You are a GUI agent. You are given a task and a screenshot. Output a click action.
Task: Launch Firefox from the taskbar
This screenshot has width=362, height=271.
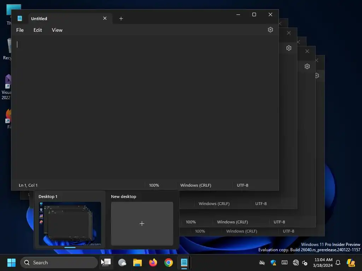point(153,263)
